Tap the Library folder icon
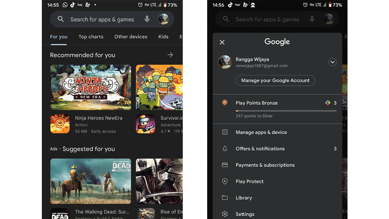Screen dimensions: 389x219 click(225, 198)
